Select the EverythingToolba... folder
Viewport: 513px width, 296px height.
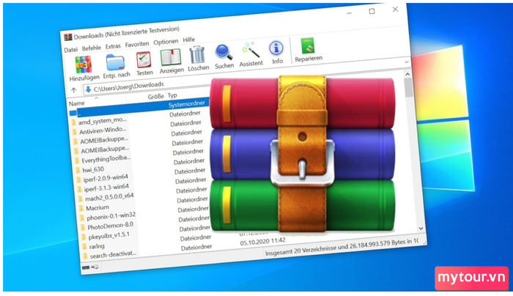(106, 160)
